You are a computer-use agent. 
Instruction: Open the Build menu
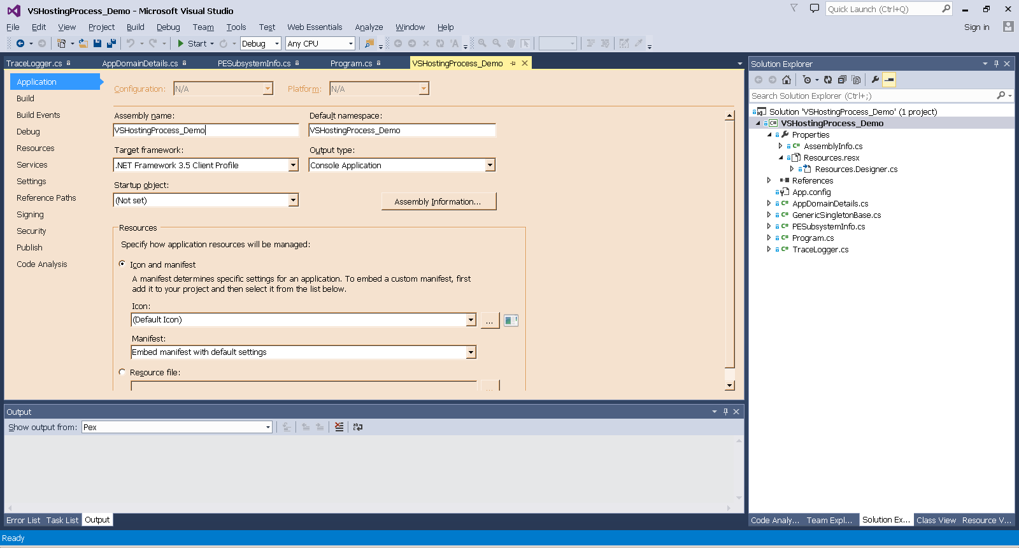(135, 27)
